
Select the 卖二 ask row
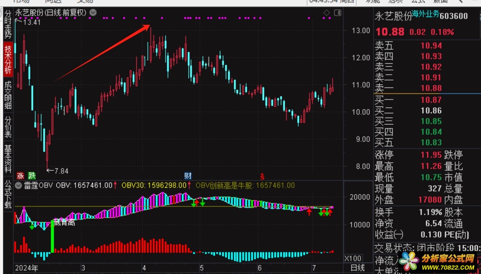coord(427,78)
